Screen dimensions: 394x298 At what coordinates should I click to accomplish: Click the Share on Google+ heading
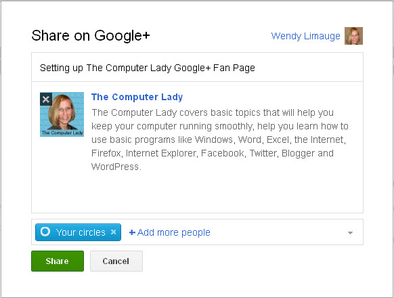tap(91, 35)
